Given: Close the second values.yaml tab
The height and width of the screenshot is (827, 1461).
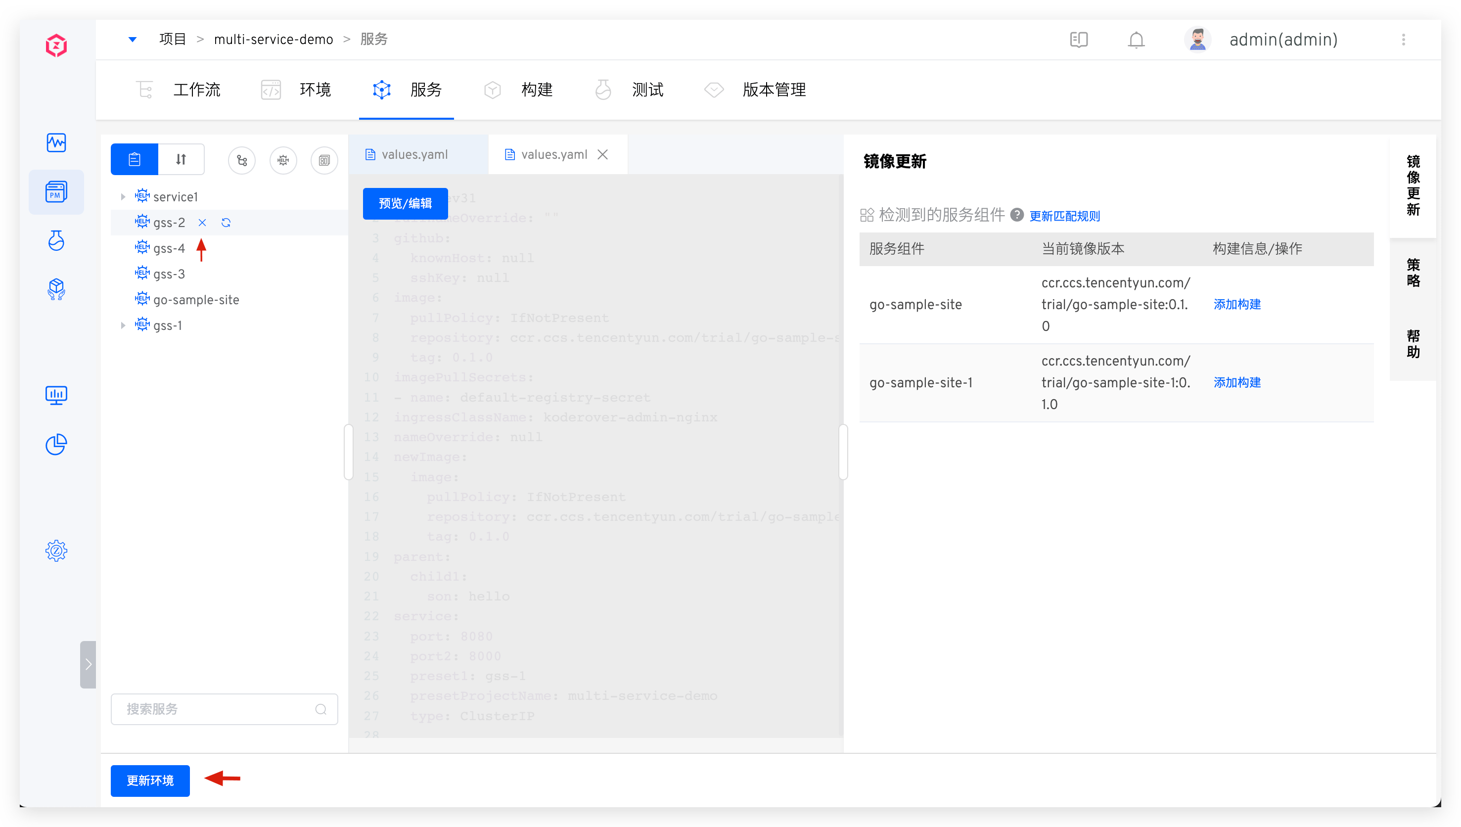Looking at the screenshot, I should click(603, 154).
